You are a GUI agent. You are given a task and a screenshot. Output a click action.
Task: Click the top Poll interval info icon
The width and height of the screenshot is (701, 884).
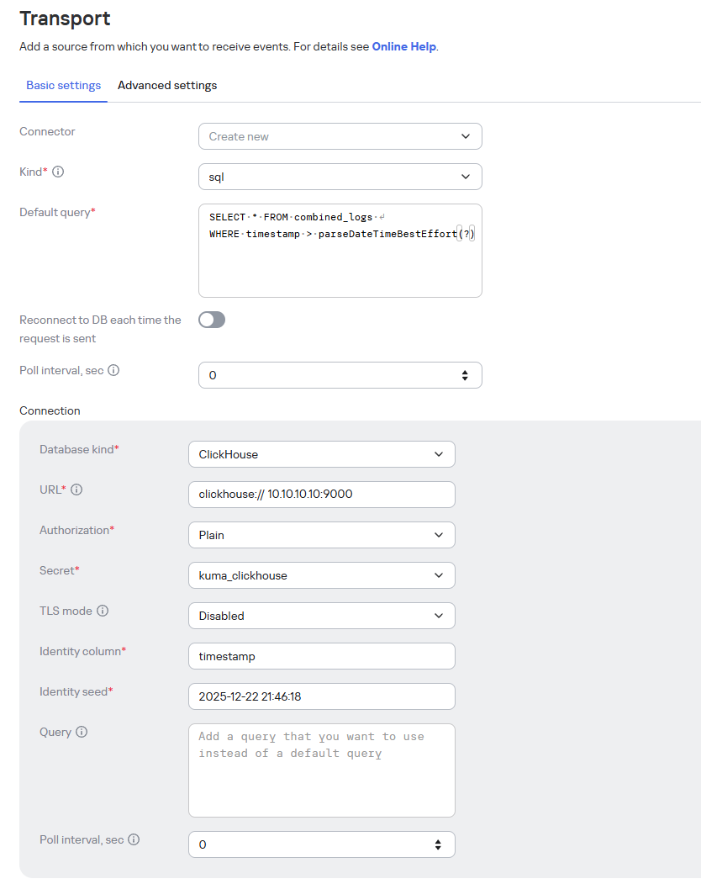click(114, 370)
